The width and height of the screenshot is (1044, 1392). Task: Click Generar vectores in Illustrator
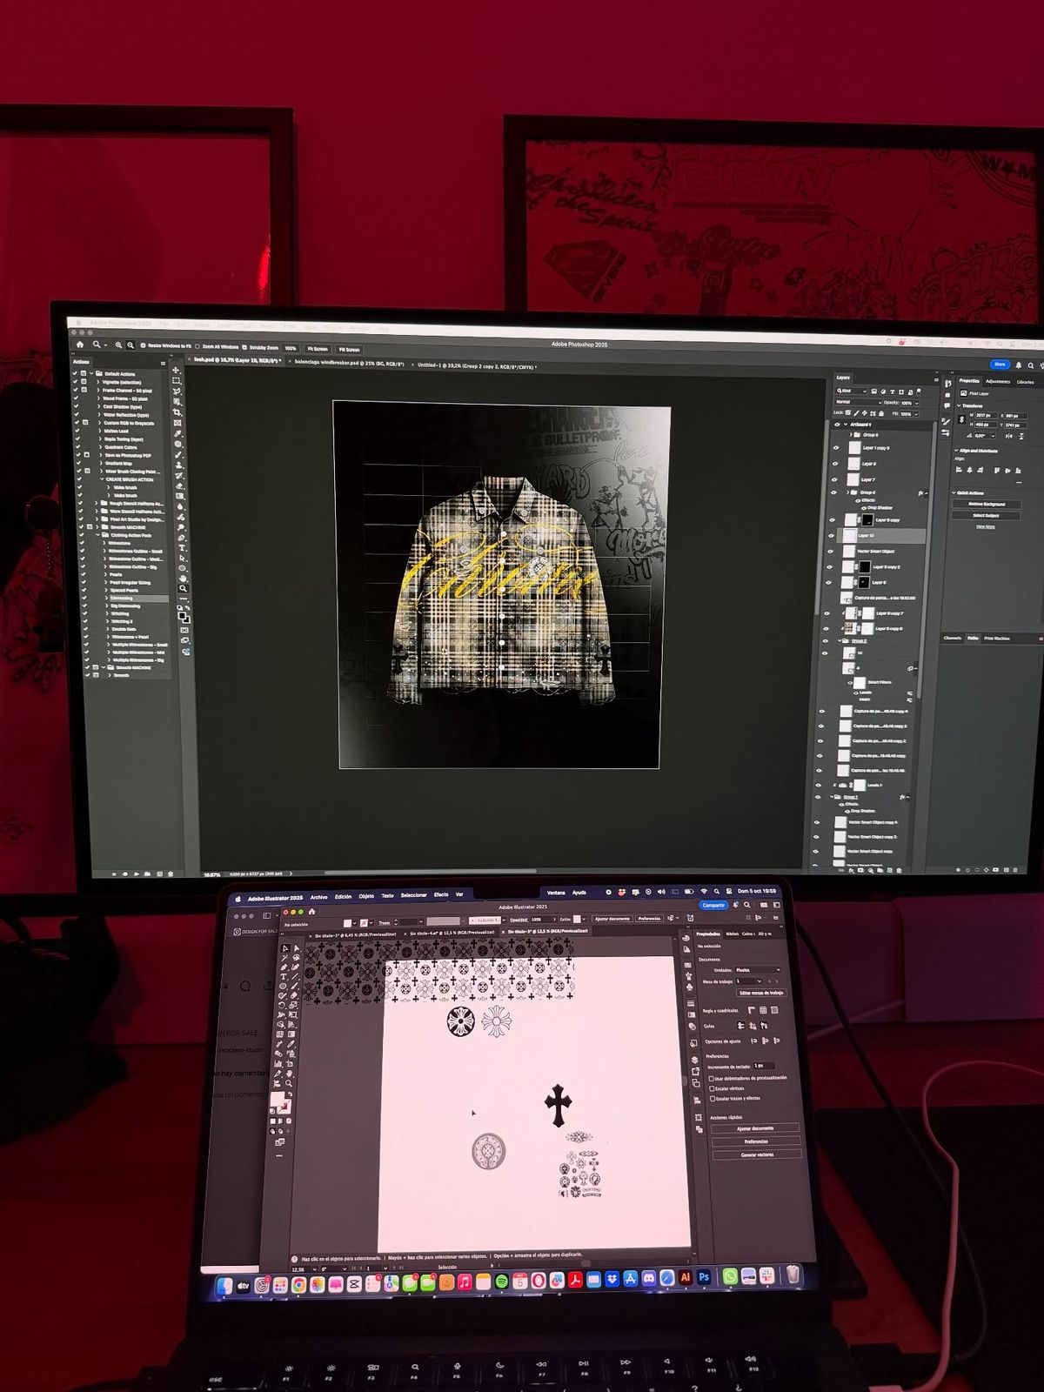tap(757, 1154)
